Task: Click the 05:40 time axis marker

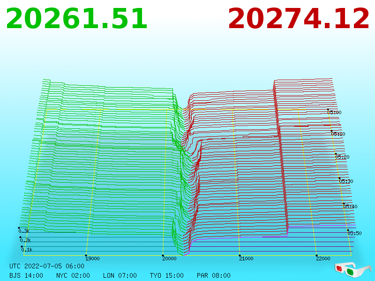Action: tap(350, 207)
